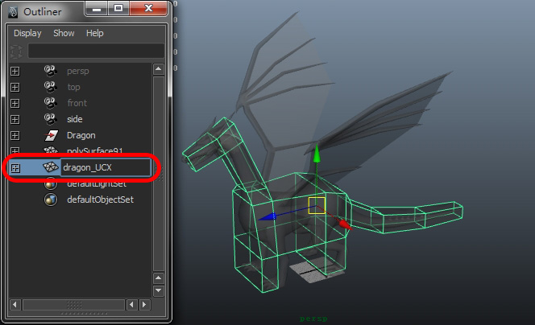Select the top camera icon

click(51, 87)
